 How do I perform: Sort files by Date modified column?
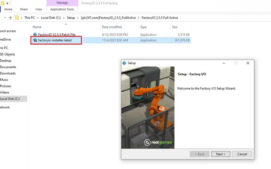point(112,27)
